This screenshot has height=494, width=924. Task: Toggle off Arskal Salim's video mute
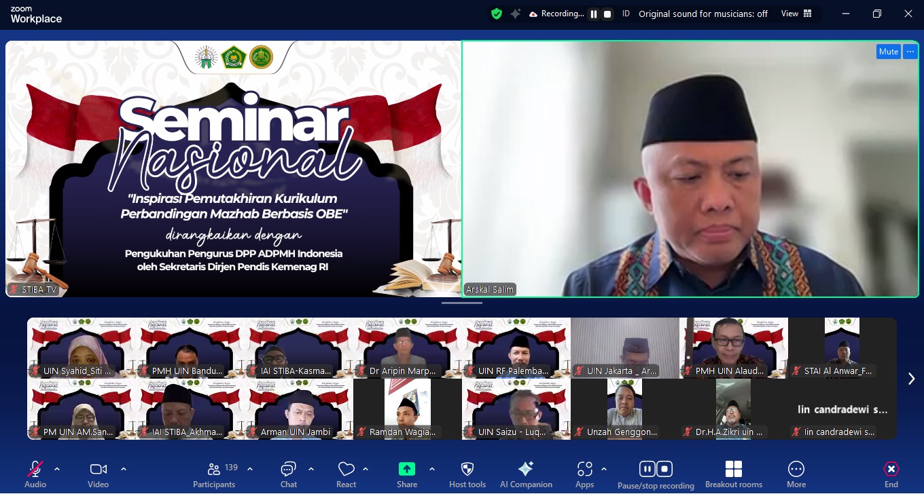click(x=888, y=51)
